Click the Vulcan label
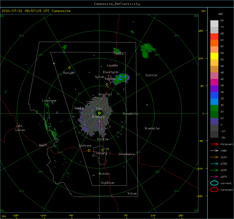 coord(132,193)
